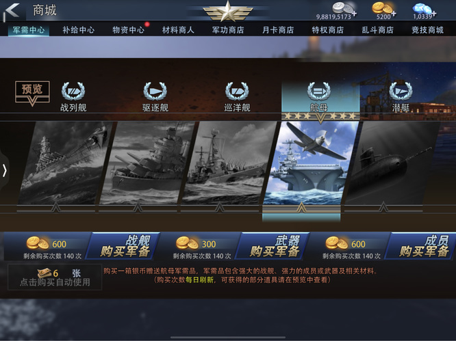The width and height of the screenshot is (456, 341).
Task: Select the battleship artwork card
Action: [x=66, y=163]
